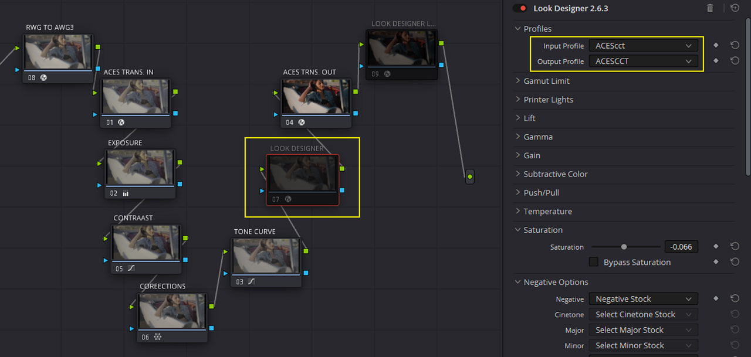This screenshot has height=357, width=751.
Task: Reset the Minor stock selection
Action: [735, 345]
